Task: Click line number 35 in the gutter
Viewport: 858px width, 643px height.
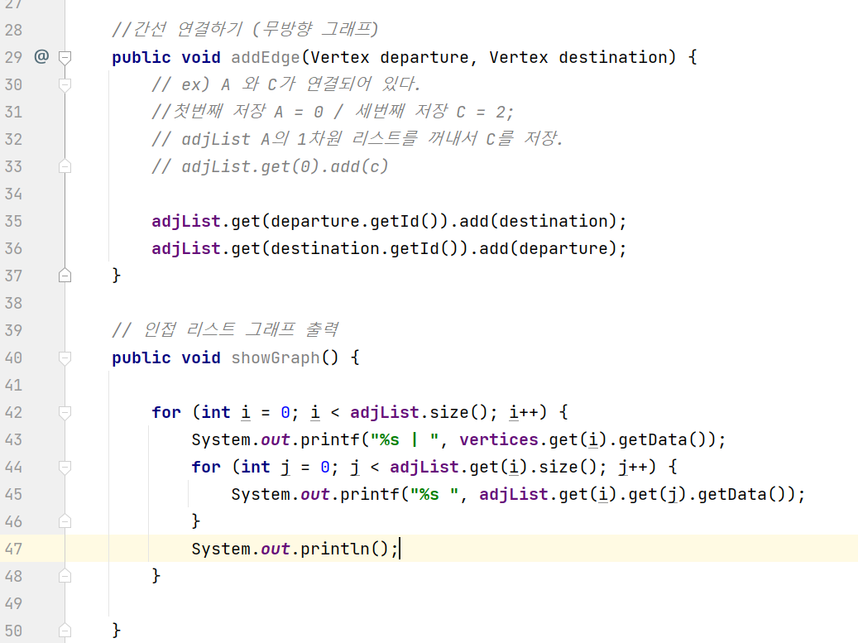Action: [x=14, y=221]
